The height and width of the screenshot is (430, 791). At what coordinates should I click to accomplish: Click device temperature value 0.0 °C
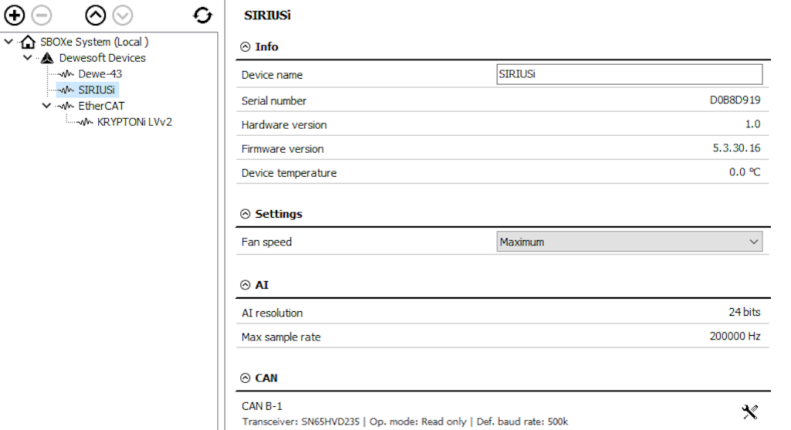(745, 172)
